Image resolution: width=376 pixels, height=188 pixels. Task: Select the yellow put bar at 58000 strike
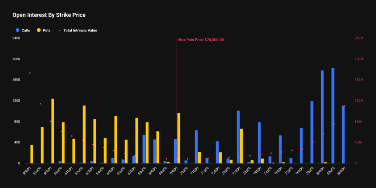(x=53, y=131)
